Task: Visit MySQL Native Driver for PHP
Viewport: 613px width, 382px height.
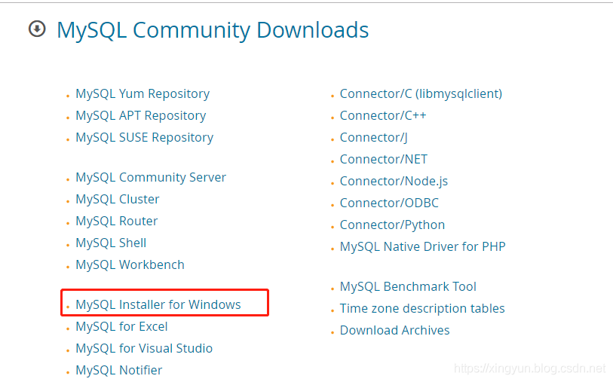Action: [422, 247]
